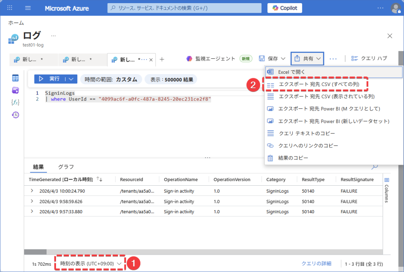Open the 時刻の表示 (UTC+09:00) dropdown

(x=90, y=263)
